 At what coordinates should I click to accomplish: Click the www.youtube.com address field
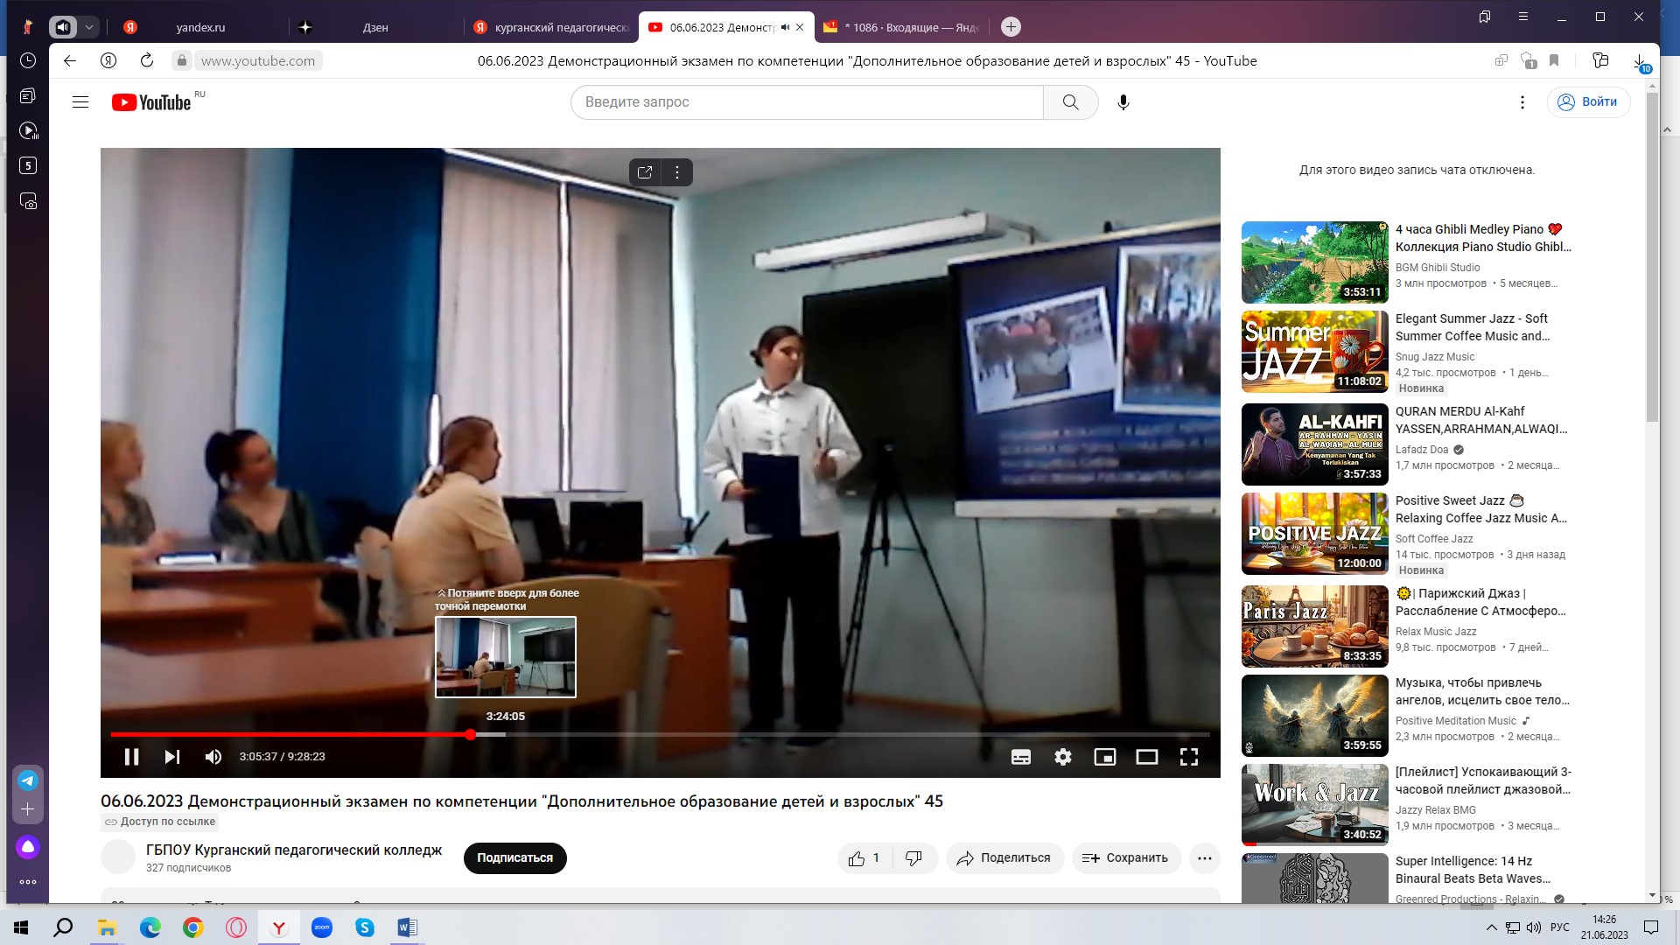[x=258, y=60]
